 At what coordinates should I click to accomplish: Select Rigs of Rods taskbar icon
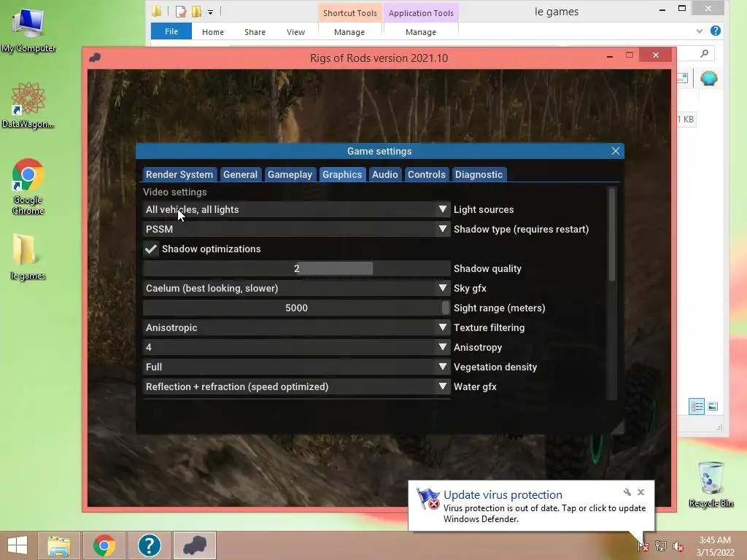194,545
